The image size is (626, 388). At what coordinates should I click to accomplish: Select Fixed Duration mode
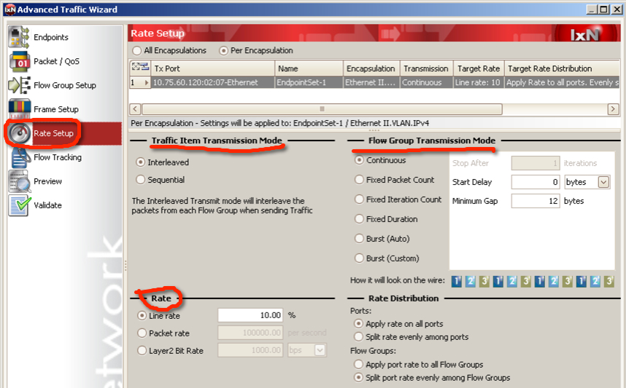pyautogui.click(x=359, y=218)
